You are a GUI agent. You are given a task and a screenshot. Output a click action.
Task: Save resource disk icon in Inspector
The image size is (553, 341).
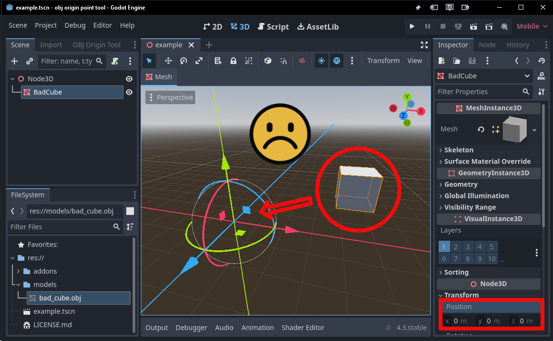[472, 61]
